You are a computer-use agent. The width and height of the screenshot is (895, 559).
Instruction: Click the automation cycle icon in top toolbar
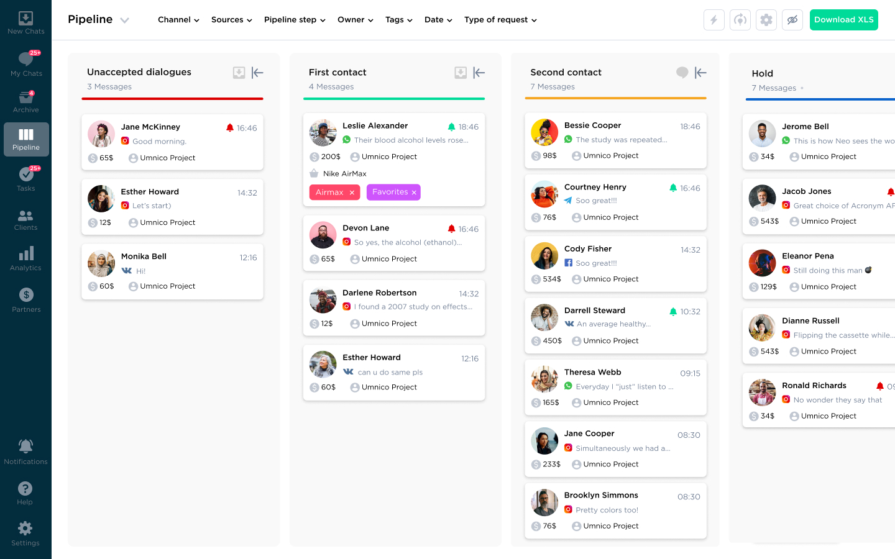[x=740, y=20]
